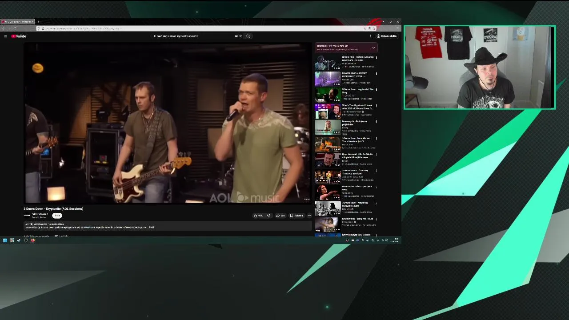
Task: Open YouTube settings three-dot menu in header
Action: point(370,36)
